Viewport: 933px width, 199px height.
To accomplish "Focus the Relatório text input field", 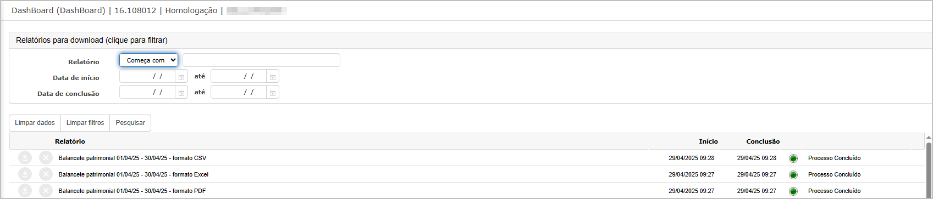I will pyautogui.click(x=261, y=60).
